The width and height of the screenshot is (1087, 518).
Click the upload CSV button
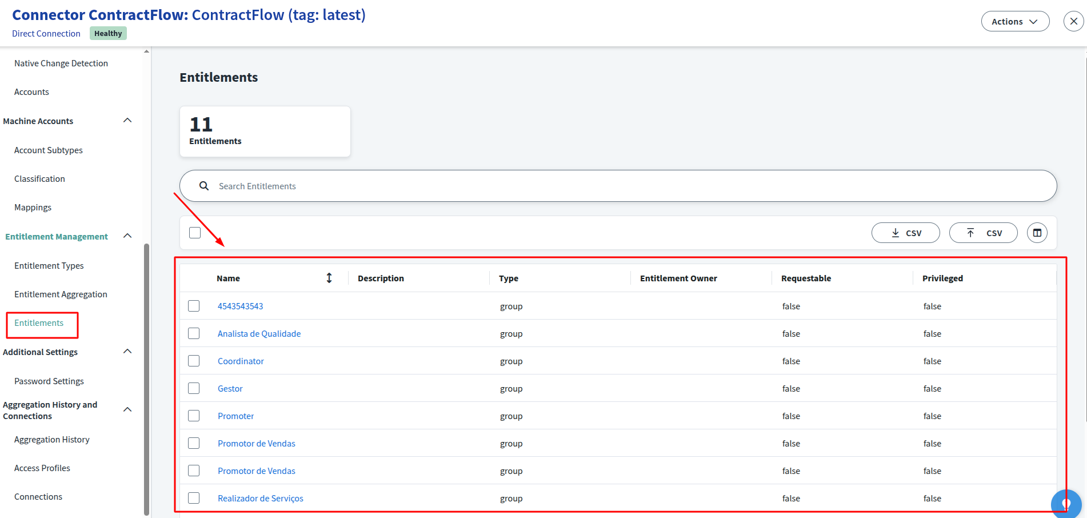click(983, 233)
